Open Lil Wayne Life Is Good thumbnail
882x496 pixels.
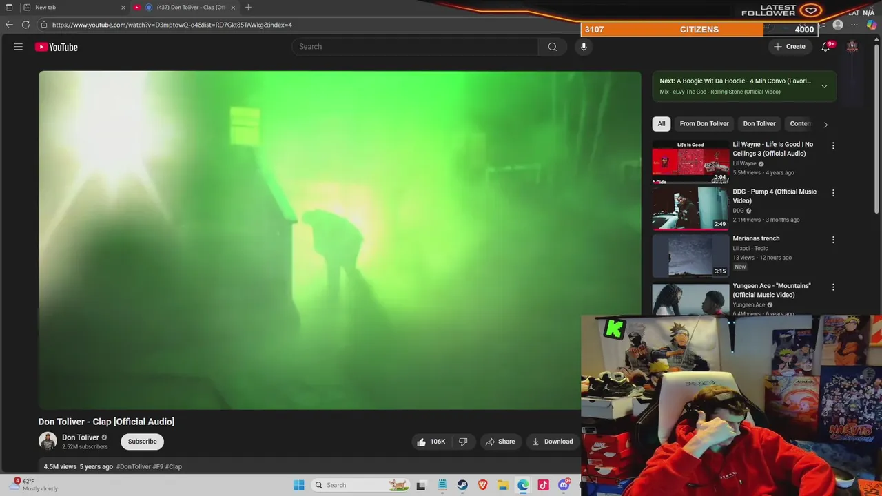690,161
